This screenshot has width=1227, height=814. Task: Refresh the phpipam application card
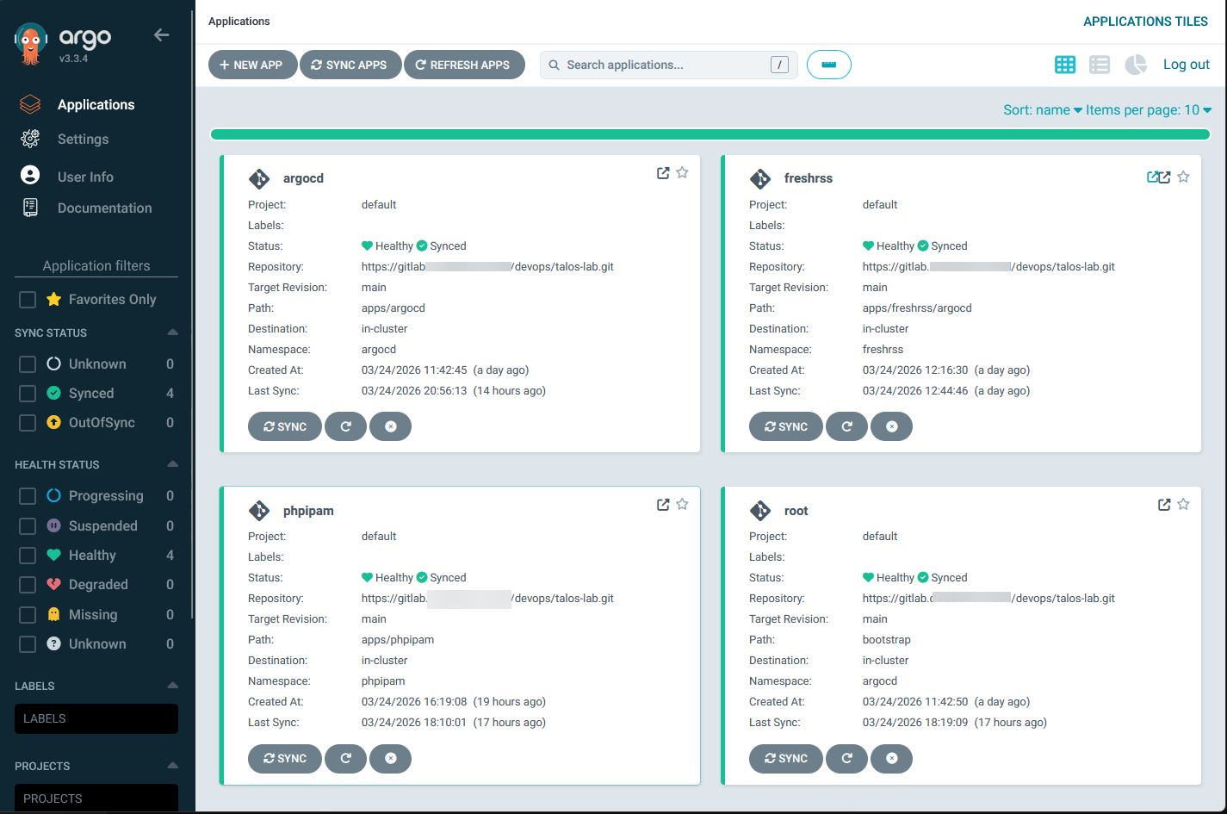pos(346,759)
